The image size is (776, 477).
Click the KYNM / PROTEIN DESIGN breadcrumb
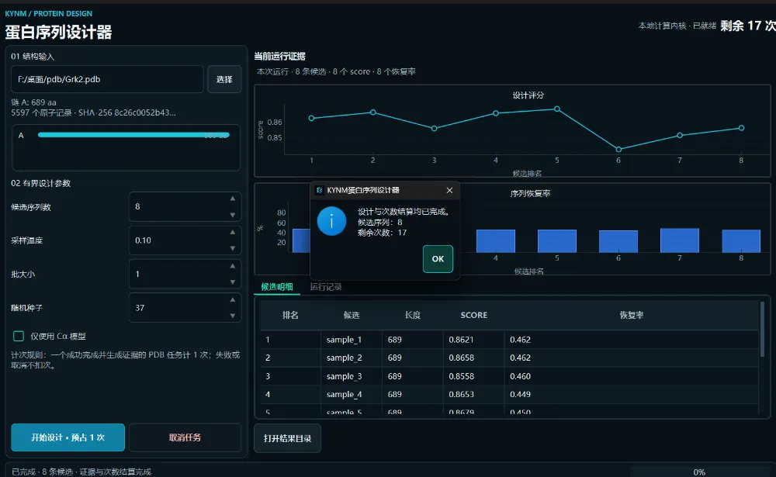[48, 14]
